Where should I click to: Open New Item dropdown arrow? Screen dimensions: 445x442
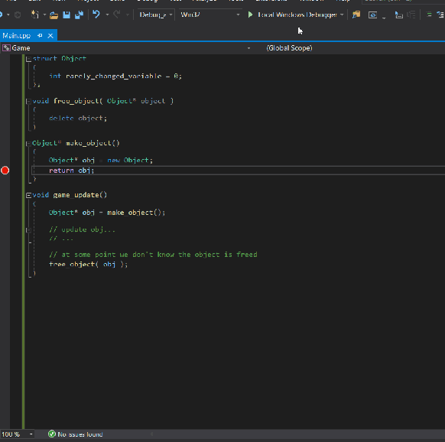click(x=44, y=15)
